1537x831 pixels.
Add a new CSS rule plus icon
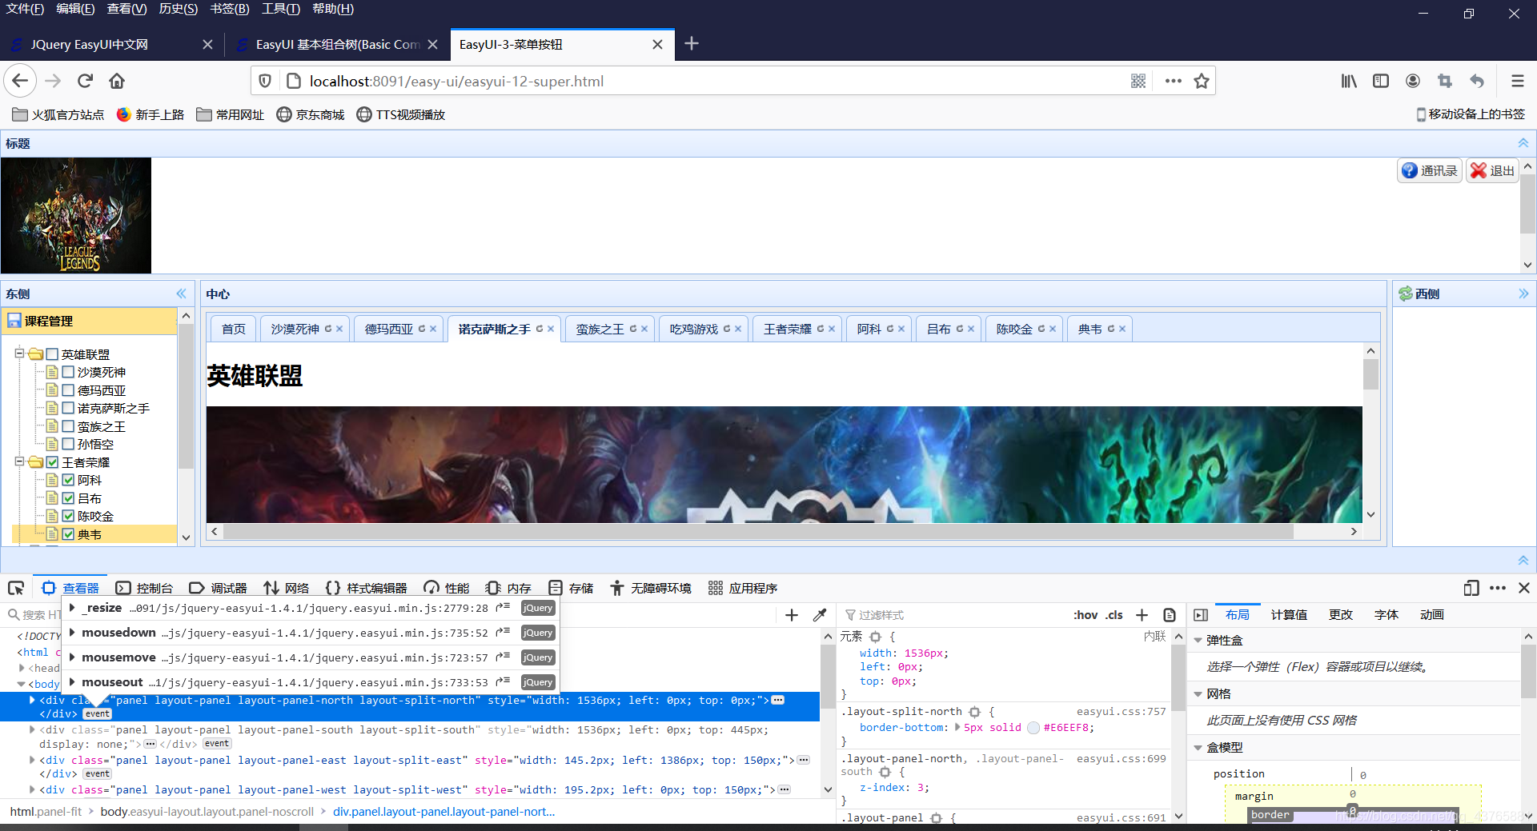click(x=1142, y=615)
